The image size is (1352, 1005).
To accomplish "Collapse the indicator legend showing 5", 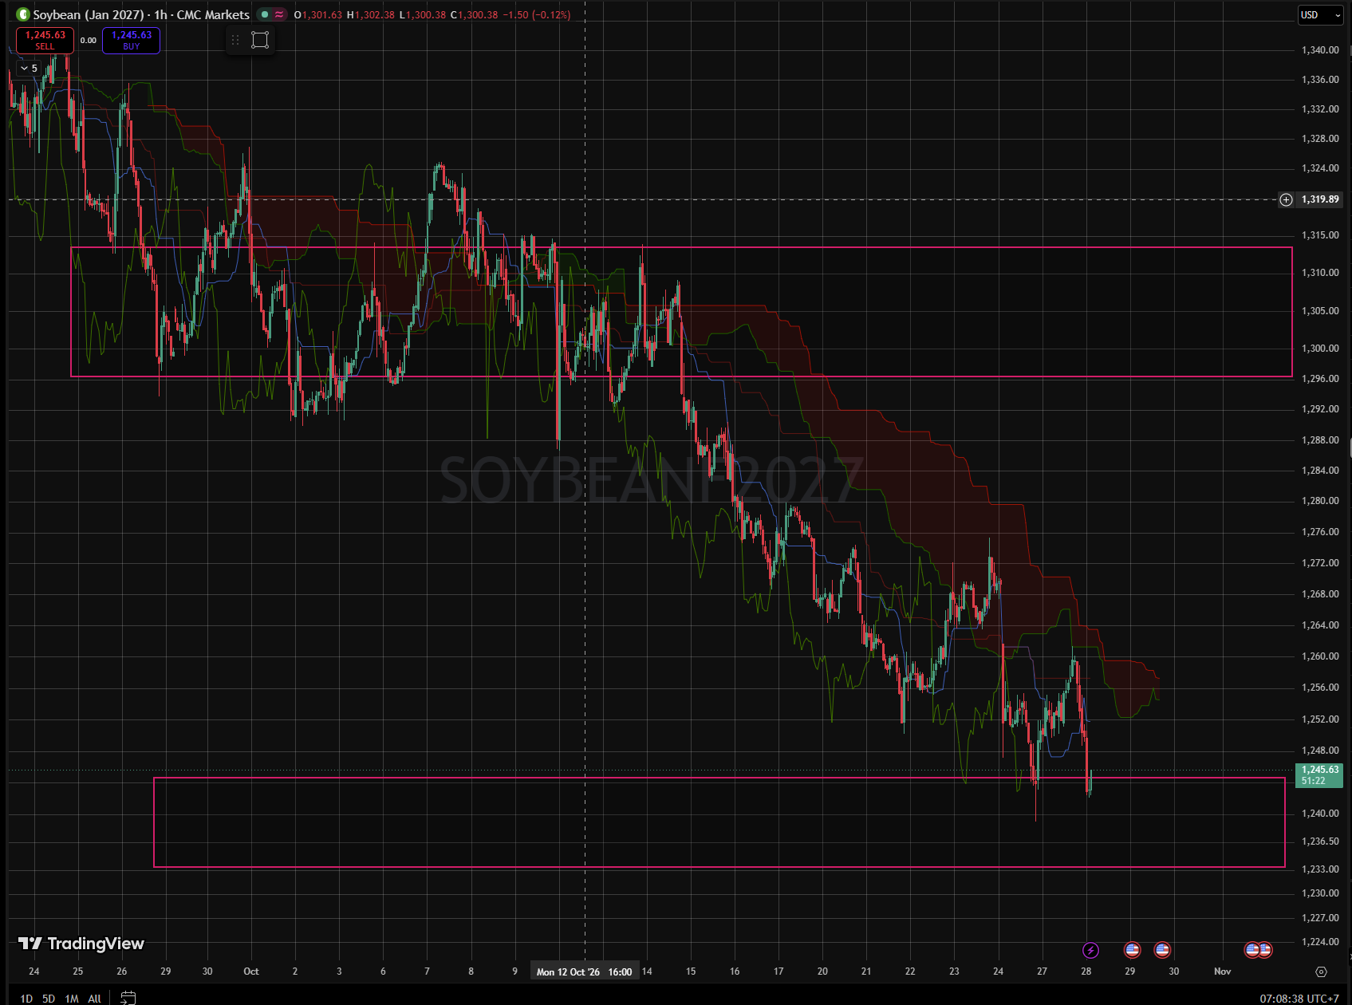I will pyautogui.click(x=30, y=69).
